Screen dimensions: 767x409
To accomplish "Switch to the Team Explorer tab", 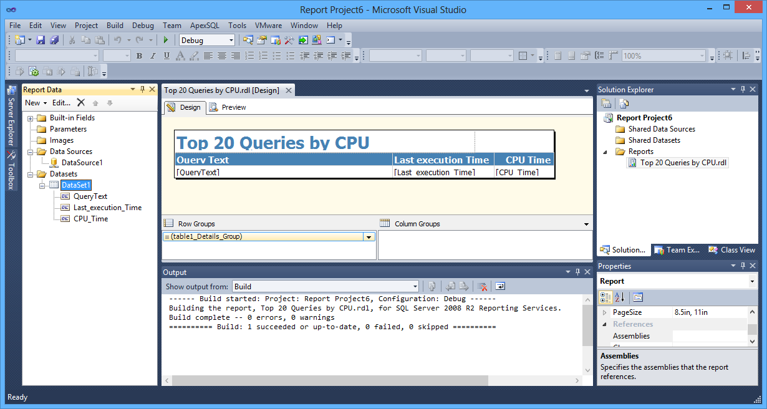I will (677, 250).
